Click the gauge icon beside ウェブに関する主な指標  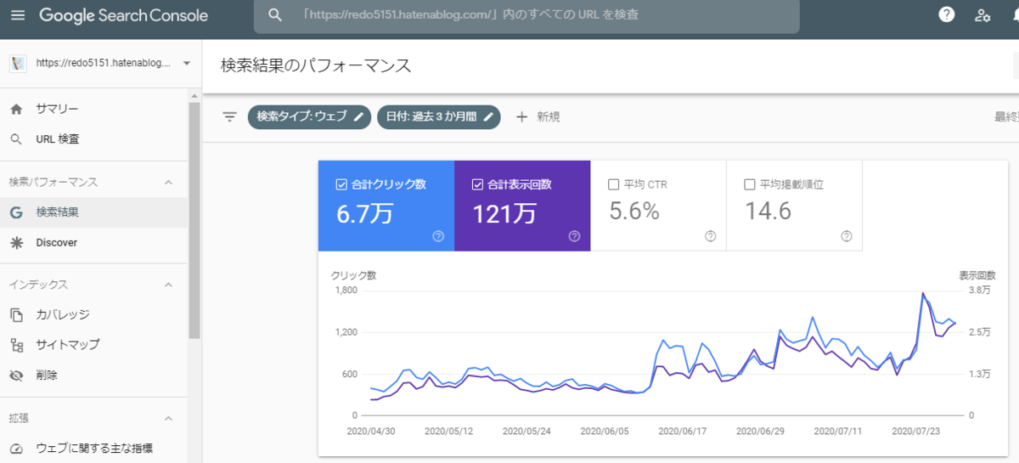(16, 449)
